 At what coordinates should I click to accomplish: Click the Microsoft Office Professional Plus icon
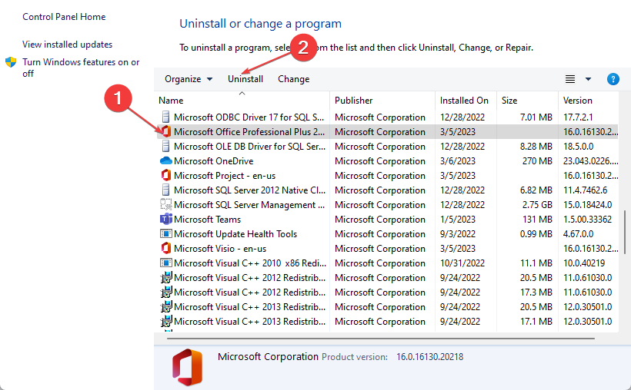[165, 132]
